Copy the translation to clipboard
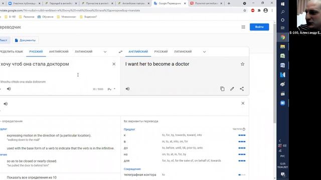The width and height of the screenshot is (321, 180). click(x=222, y=89)
